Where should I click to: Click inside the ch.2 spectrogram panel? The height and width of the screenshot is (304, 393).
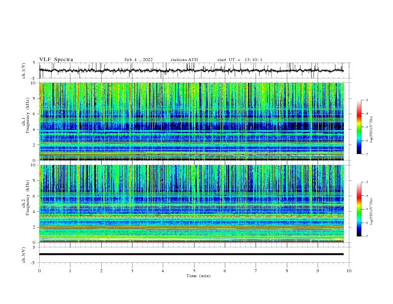(x=191, y=204)
